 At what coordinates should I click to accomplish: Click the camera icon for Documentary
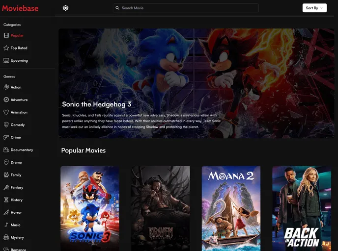coord(6,150)
